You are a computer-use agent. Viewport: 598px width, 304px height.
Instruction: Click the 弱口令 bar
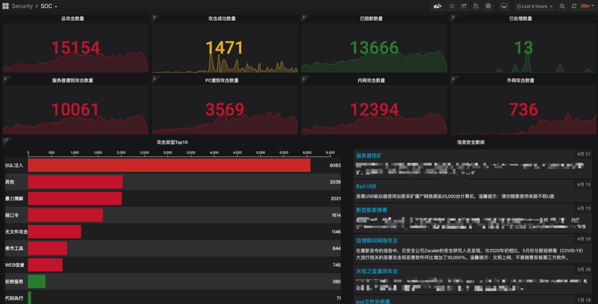click(65, 215)
